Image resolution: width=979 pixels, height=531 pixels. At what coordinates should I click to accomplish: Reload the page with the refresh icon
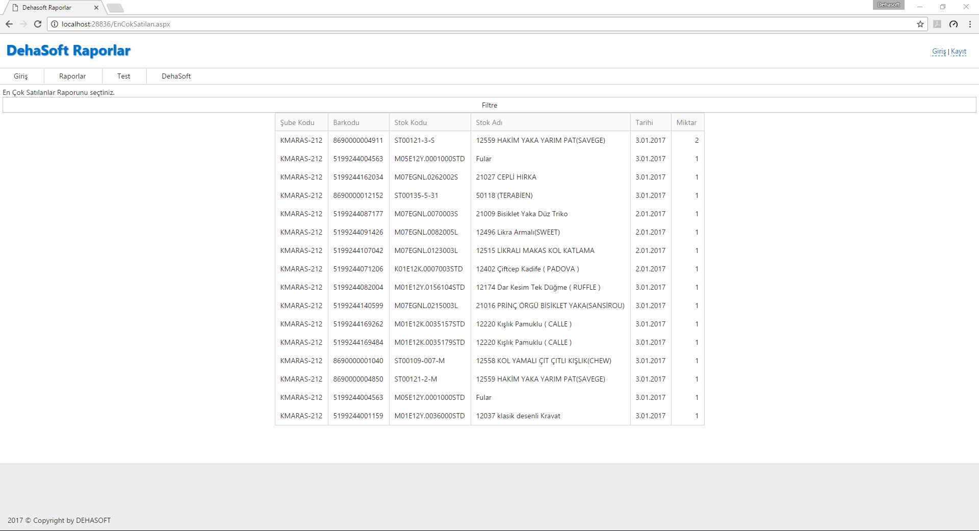coord(38,24)
